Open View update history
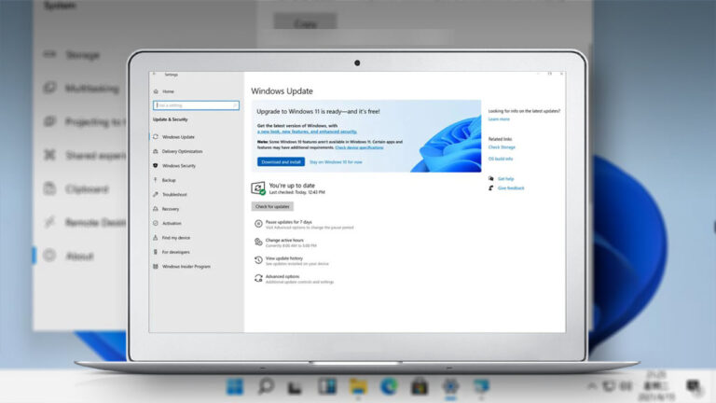 point(291,260)
